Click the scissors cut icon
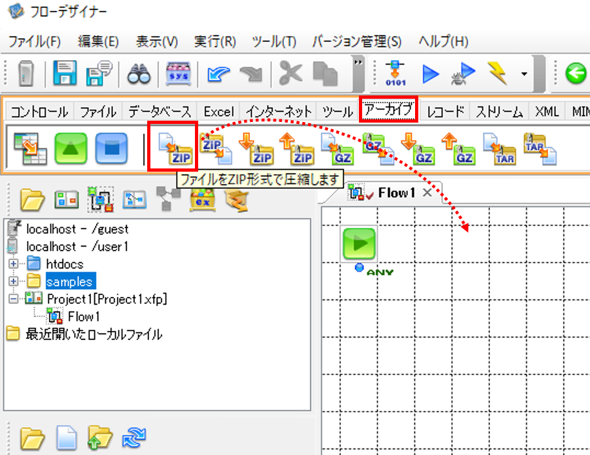Image resolution: width=590 pixels, height=455 pixels. click(x=290, y=73)
